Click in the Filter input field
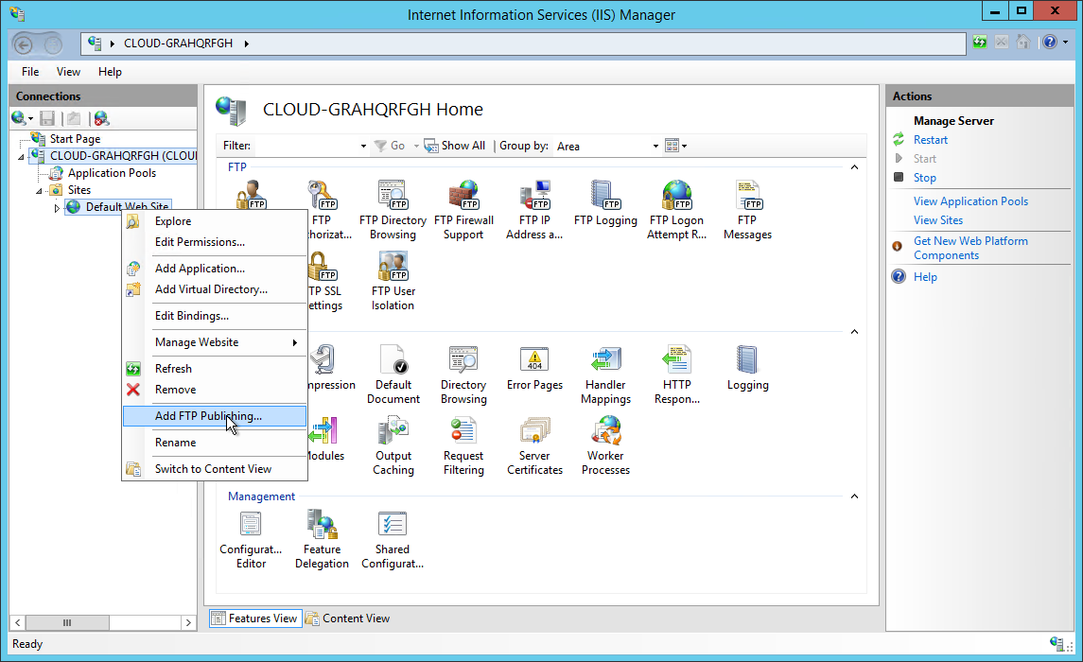Viewport: 1083px width, 662px height. pyautogui.click(x=306, y=147)
